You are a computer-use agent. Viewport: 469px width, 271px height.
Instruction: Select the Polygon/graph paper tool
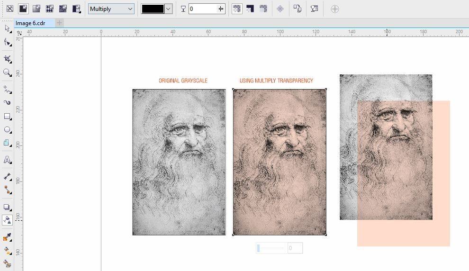coord(8,143)
